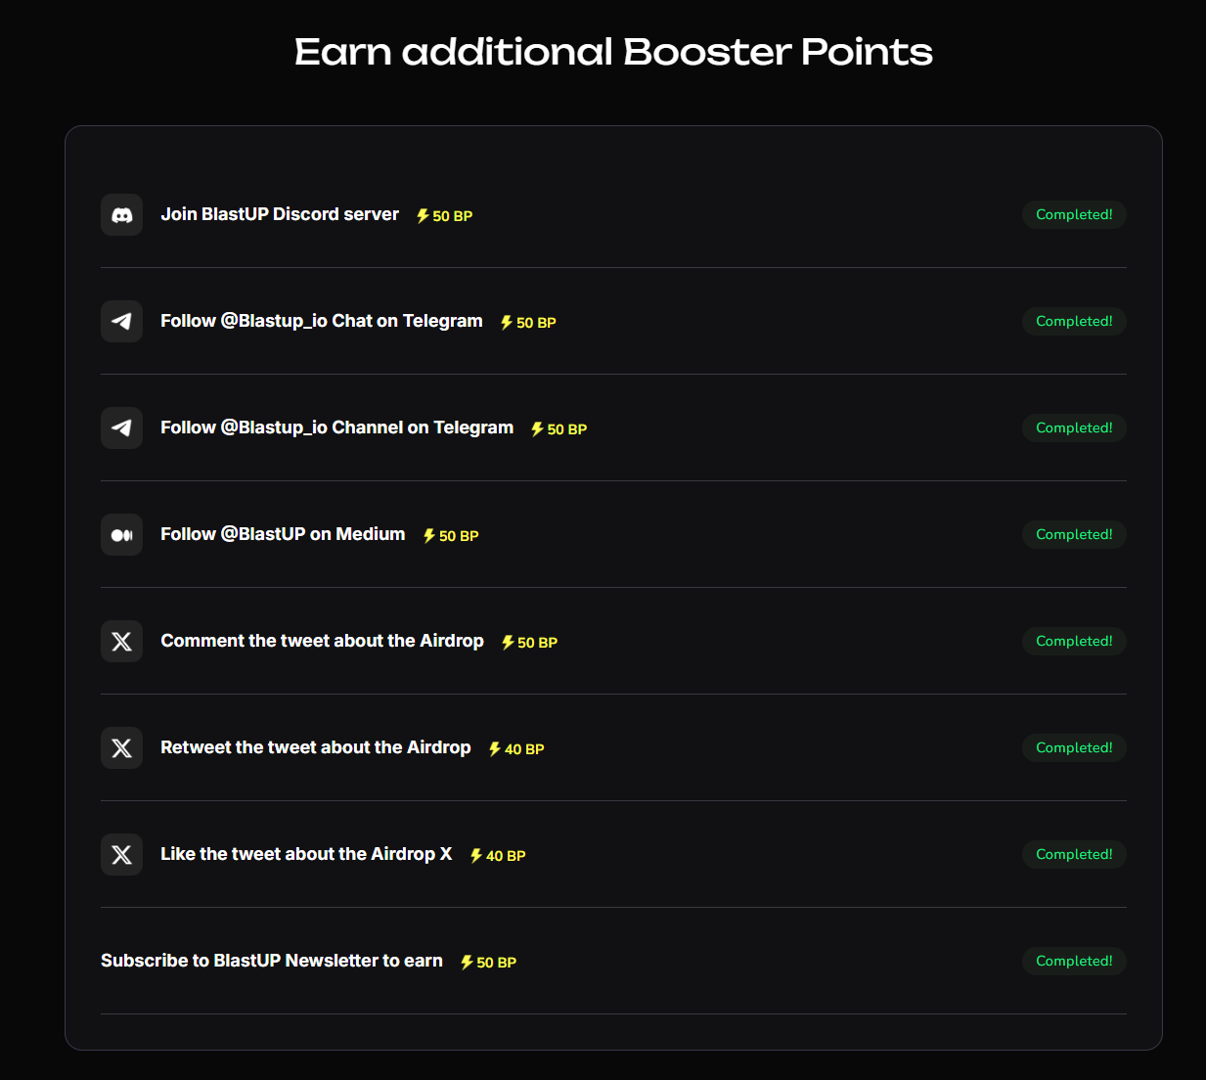Click the Telegram icon beside Channel task
Image resolution: width=1206 pixels, height=1080 pixels.
pyautogui.click(x=121, y=428)
